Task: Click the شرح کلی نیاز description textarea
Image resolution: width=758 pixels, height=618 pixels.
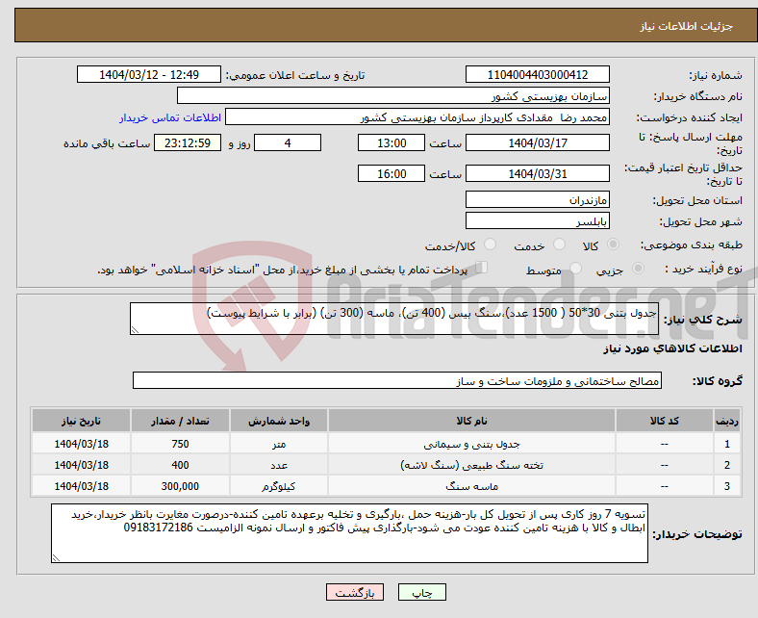Action: point(394,319)
